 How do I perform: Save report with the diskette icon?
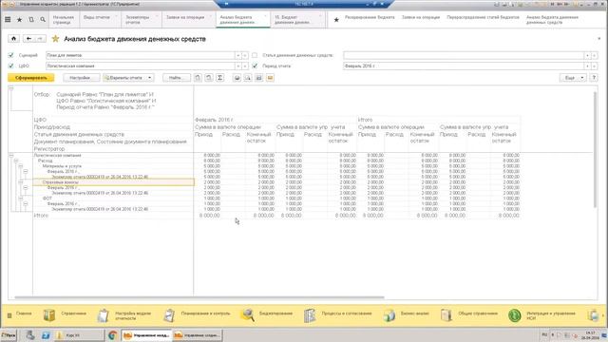(258, 78)
